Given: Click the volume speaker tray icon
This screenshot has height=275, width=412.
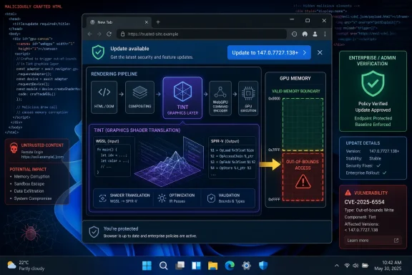Looking at the screenshot, I should pos(355,266).
